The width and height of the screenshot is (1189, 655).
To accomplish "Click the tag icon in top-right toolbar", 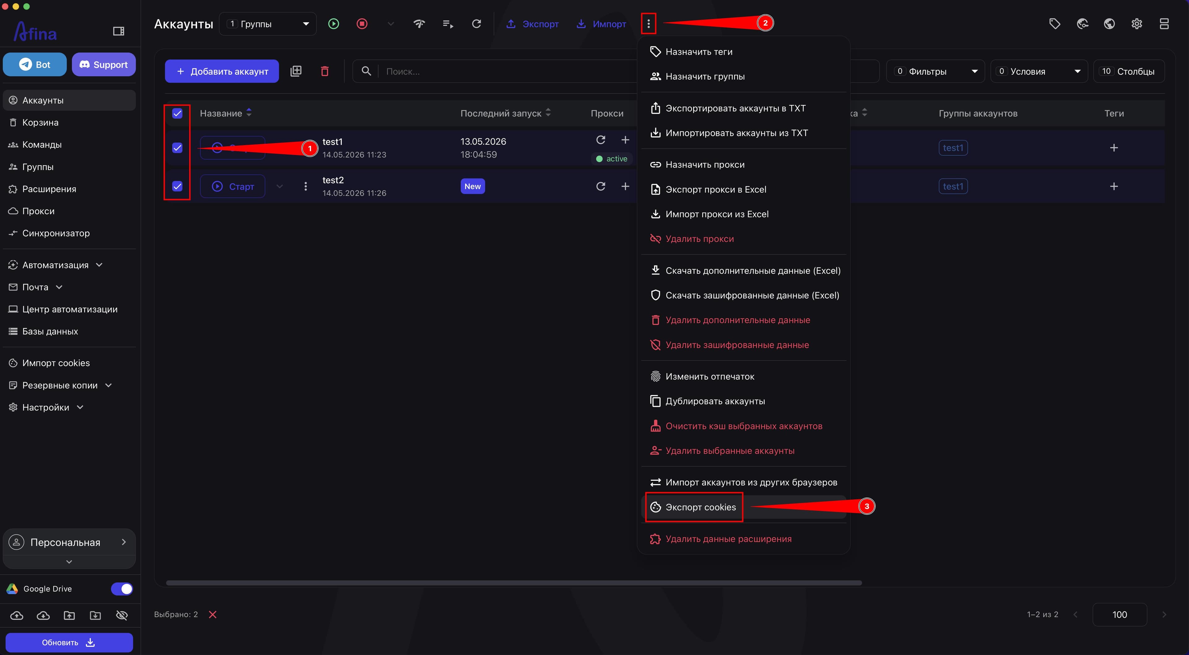I will [x=1055, y=24].
